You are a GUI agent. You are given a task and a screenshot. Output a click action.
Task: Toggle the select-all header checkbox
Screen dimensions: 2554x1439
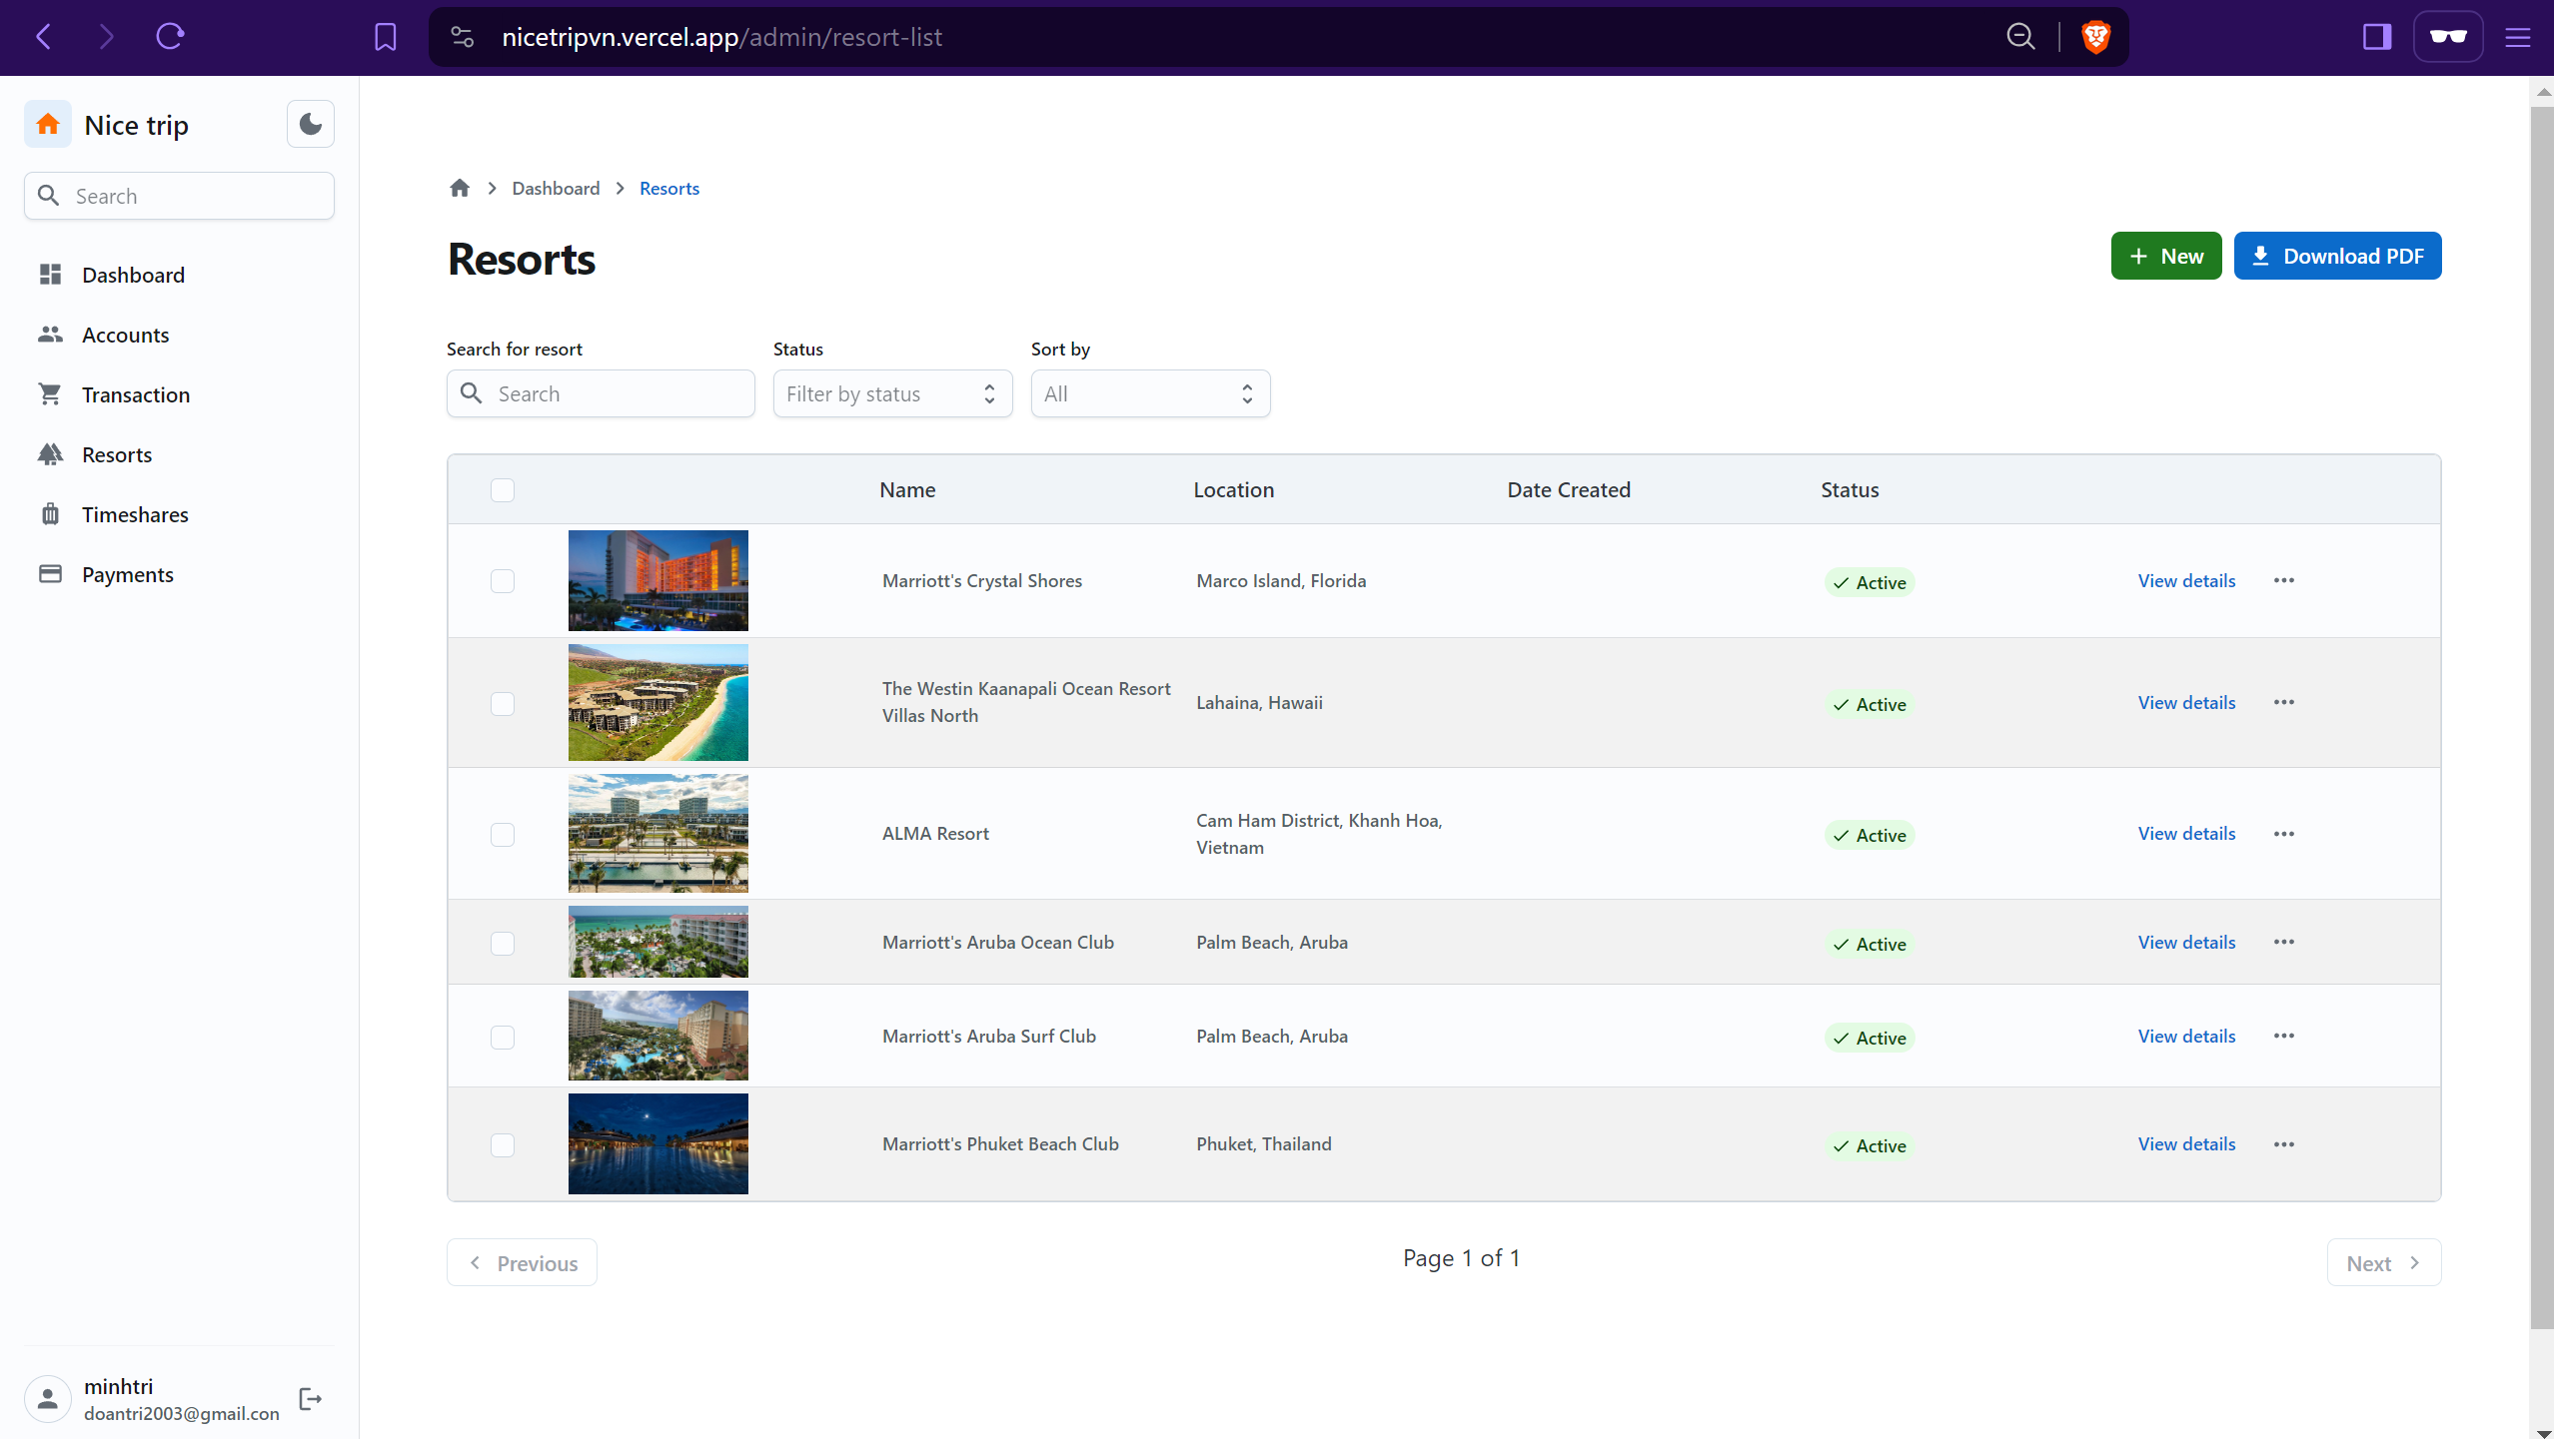[502, 490]
